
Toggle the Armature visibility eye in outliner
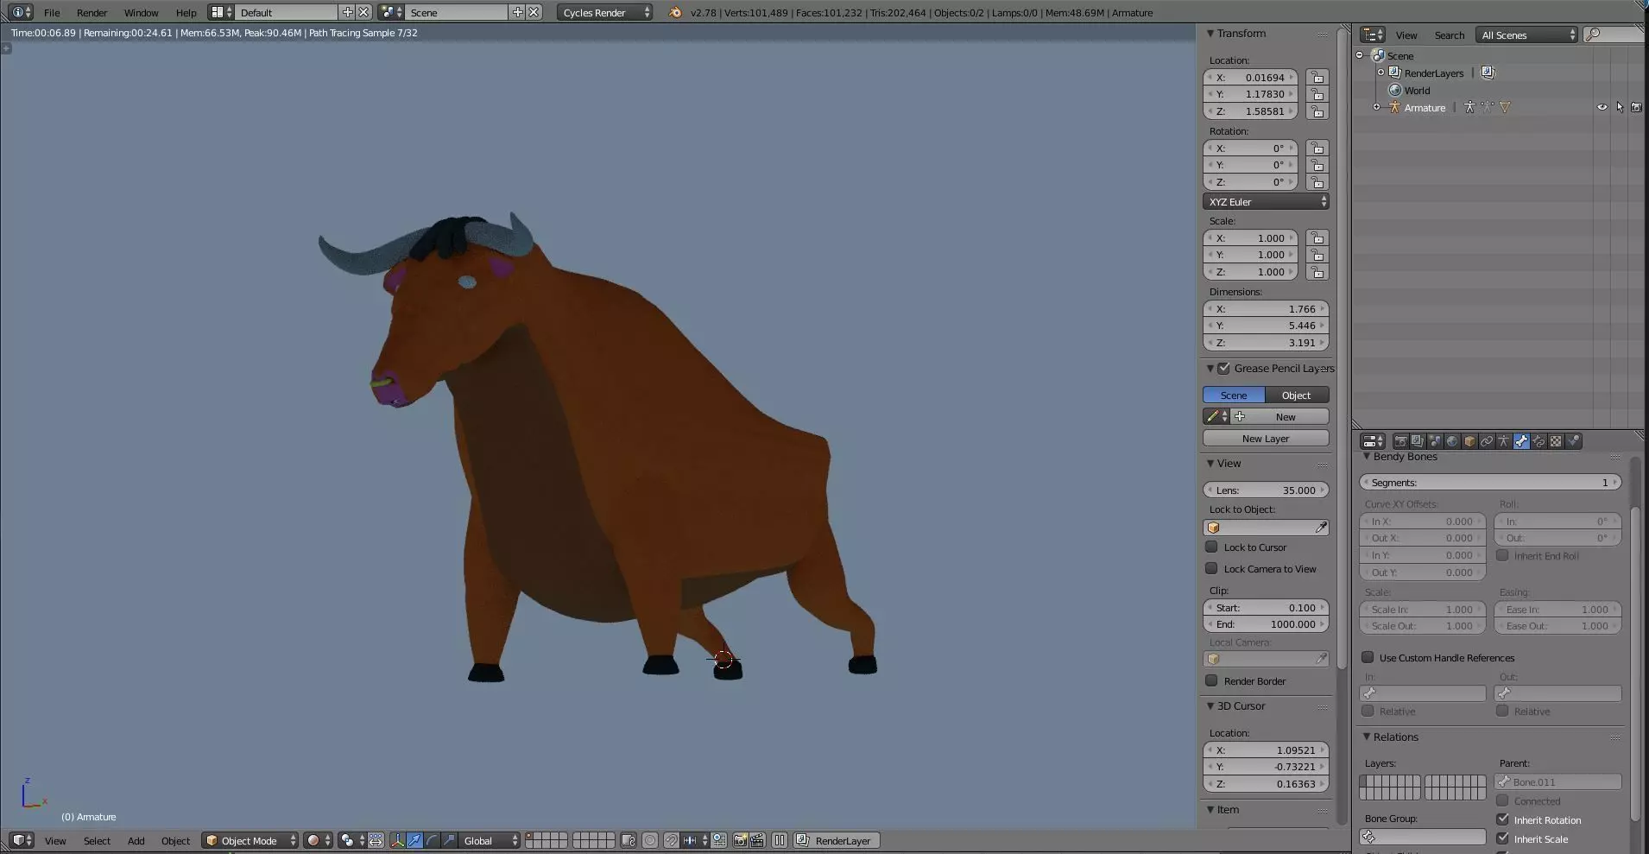pyautogui.click(x=1602, y=108)
